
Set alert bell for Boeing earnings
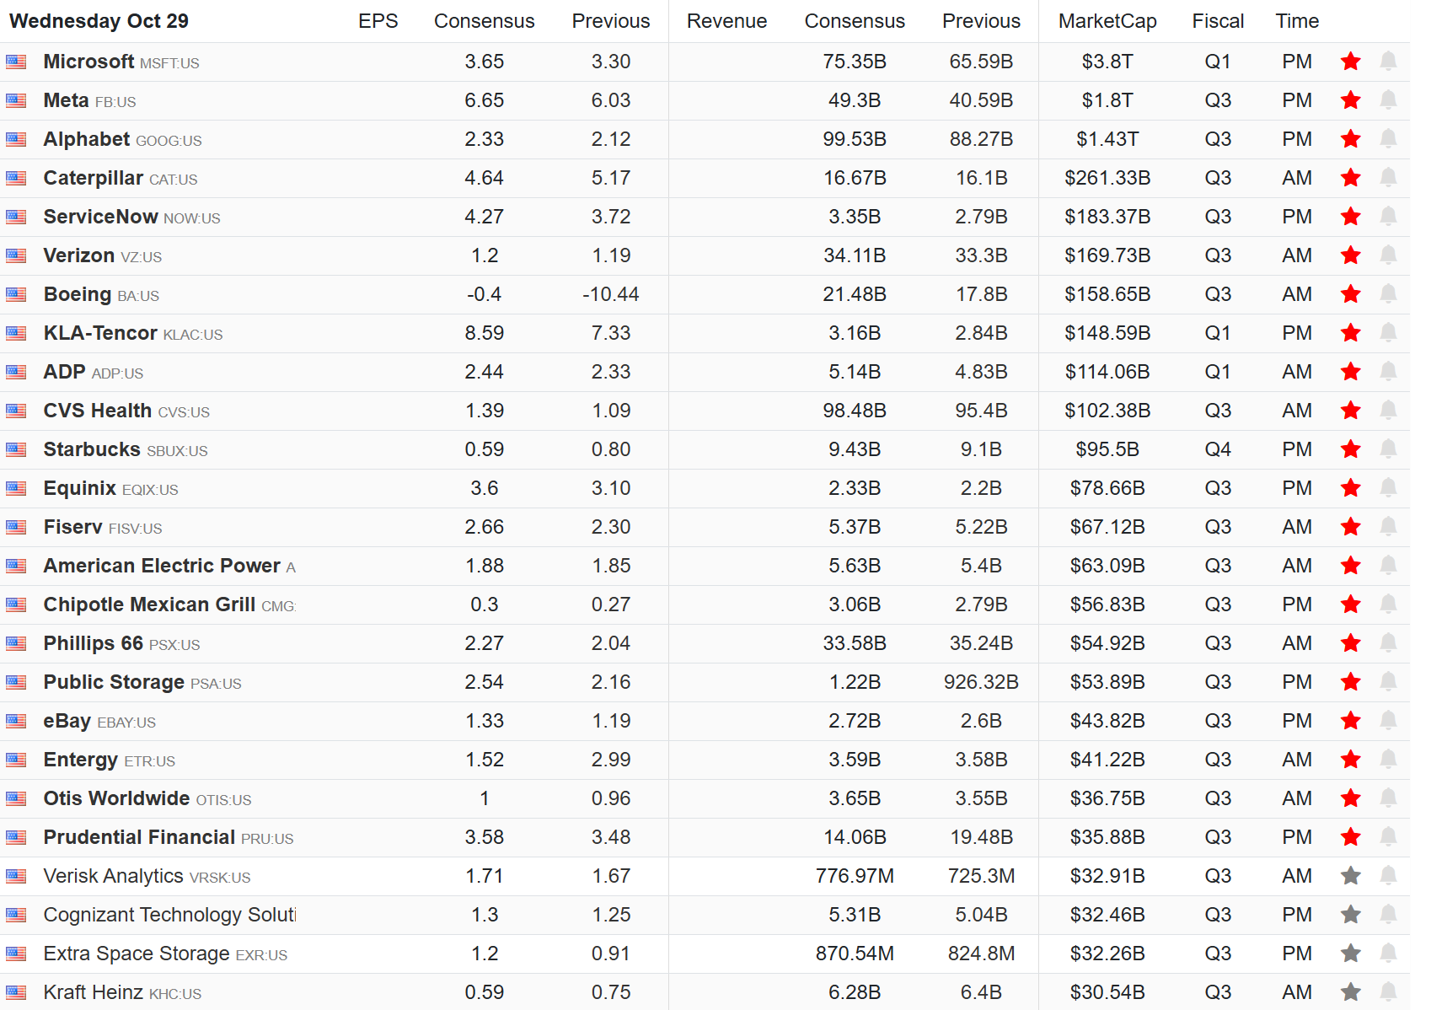[1388, 293]
